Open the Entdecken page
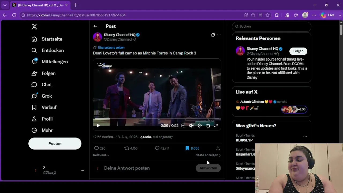 (x=47, y=50)
